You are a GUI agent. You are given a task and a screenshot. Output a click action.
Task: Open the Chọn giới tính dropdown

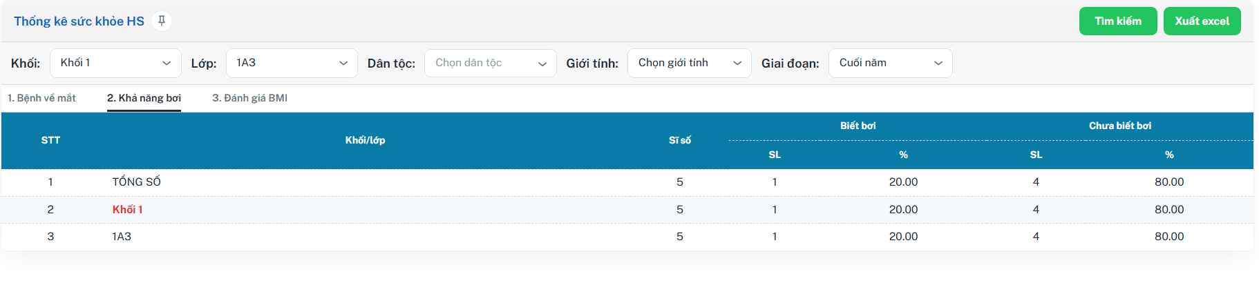690,63
